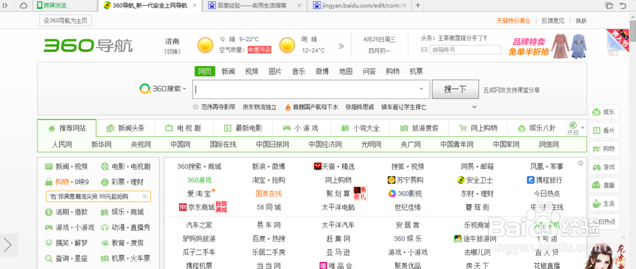Click 天猫特价清仓 link
The width and height of the screenshot is (636, 269).
[x=513, y=21]
